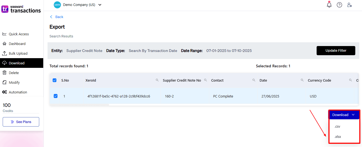The width and height of the screenshot is (362, 147).
Task: Open the help question mark icon
Action: (x=339, y=5)
